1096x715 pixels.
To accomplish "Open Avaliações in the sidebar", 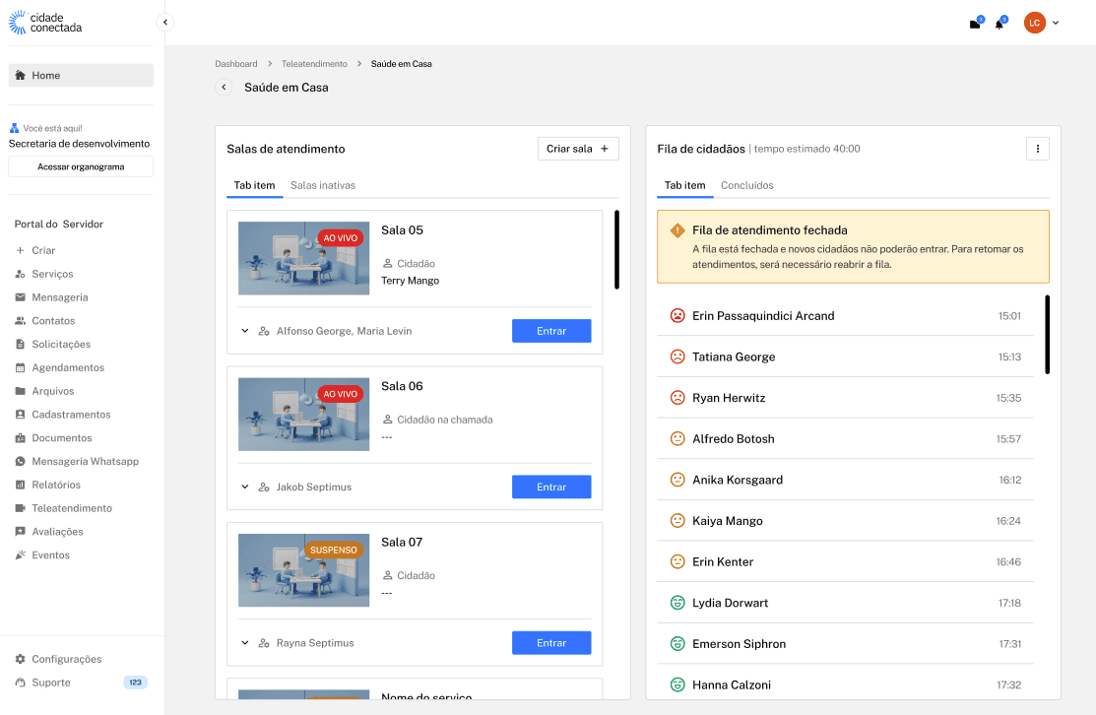I will coord(49,531).
